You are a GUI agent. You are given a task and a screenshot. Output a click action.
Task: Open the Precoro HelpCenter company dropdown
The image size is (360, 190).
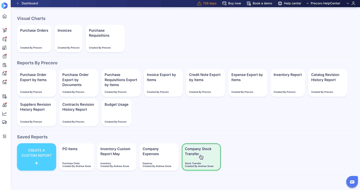(323, 4)
